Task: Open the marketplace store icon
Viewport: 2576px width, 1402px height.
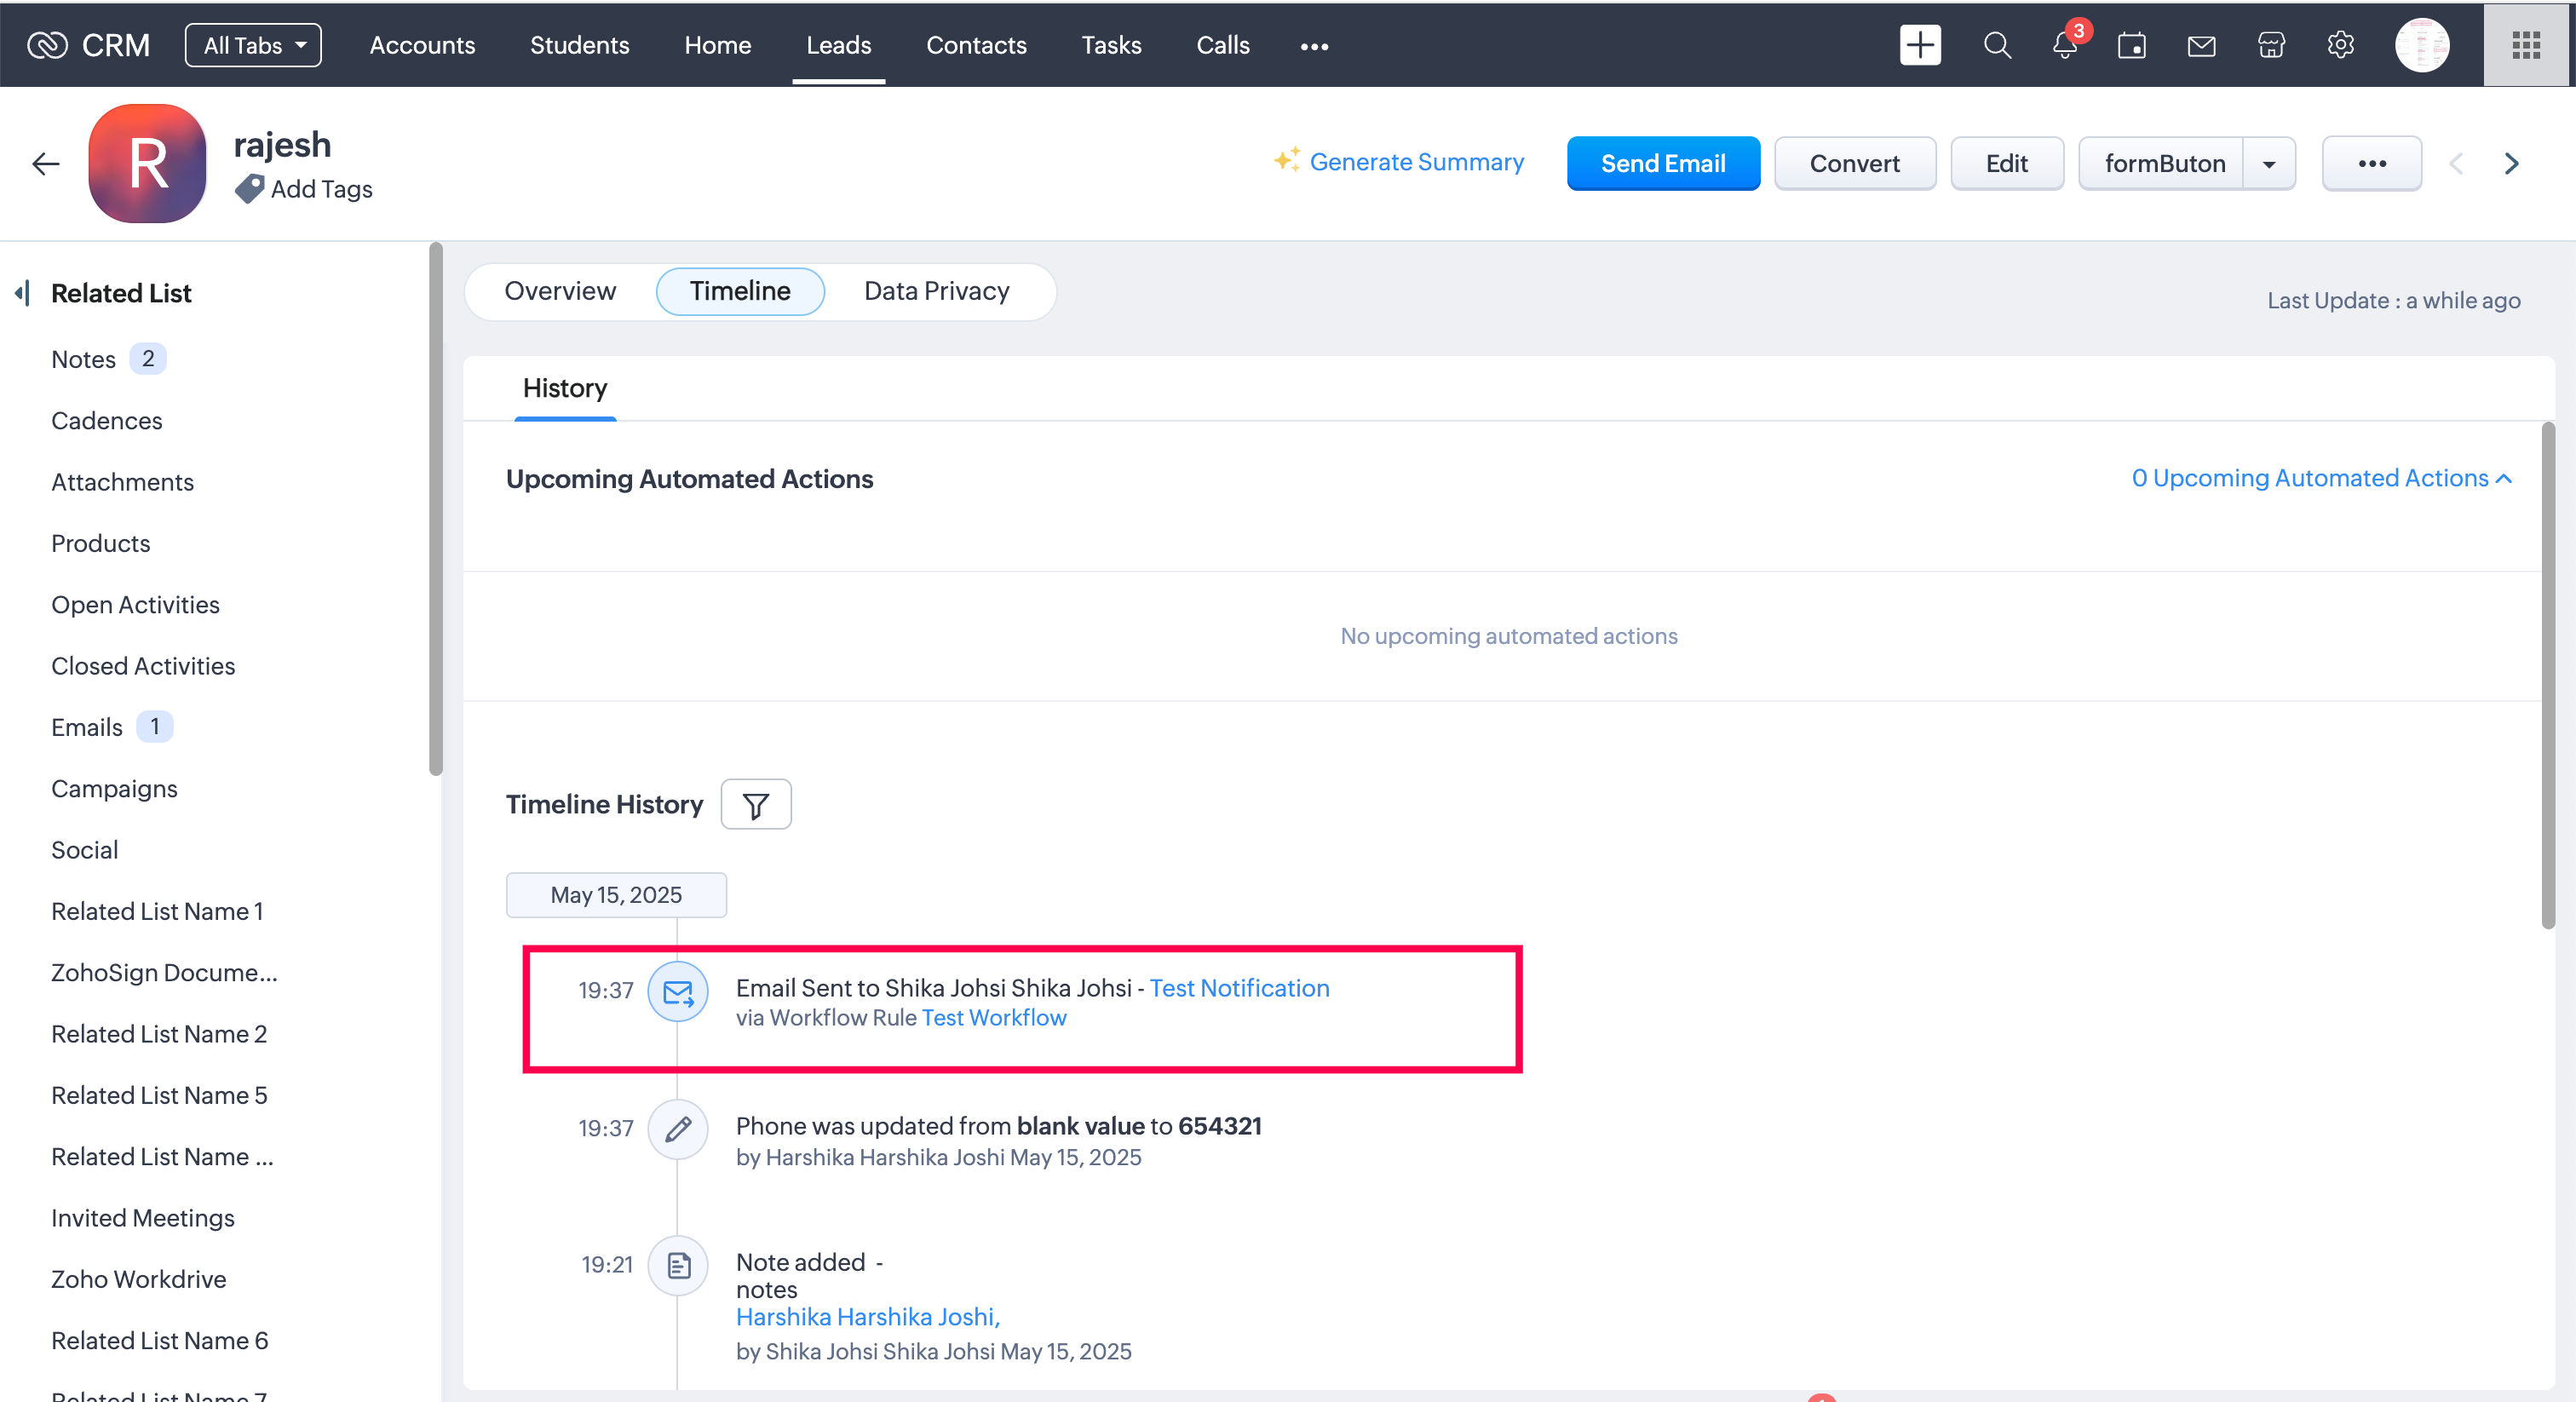Action: coord(2271,46)
